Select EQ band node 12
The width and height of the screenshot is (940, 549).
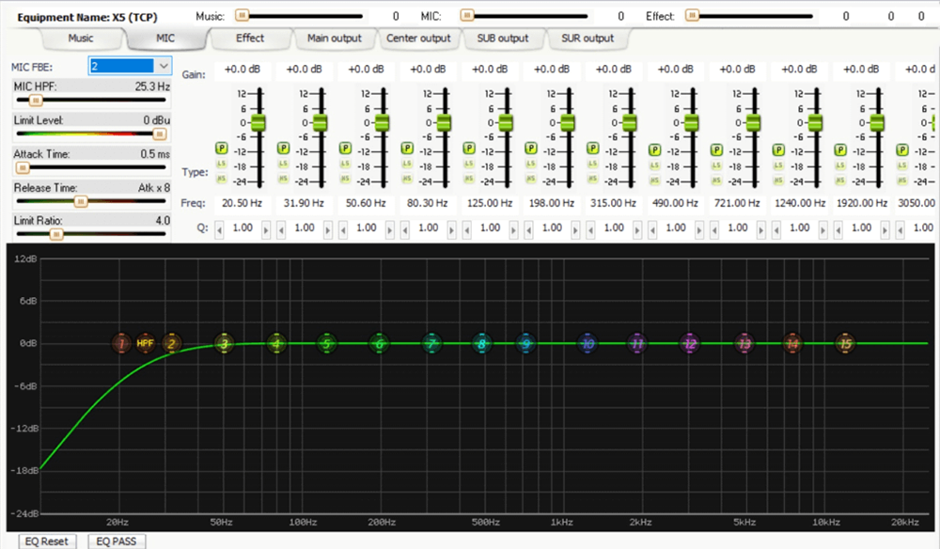coord(690,343)
